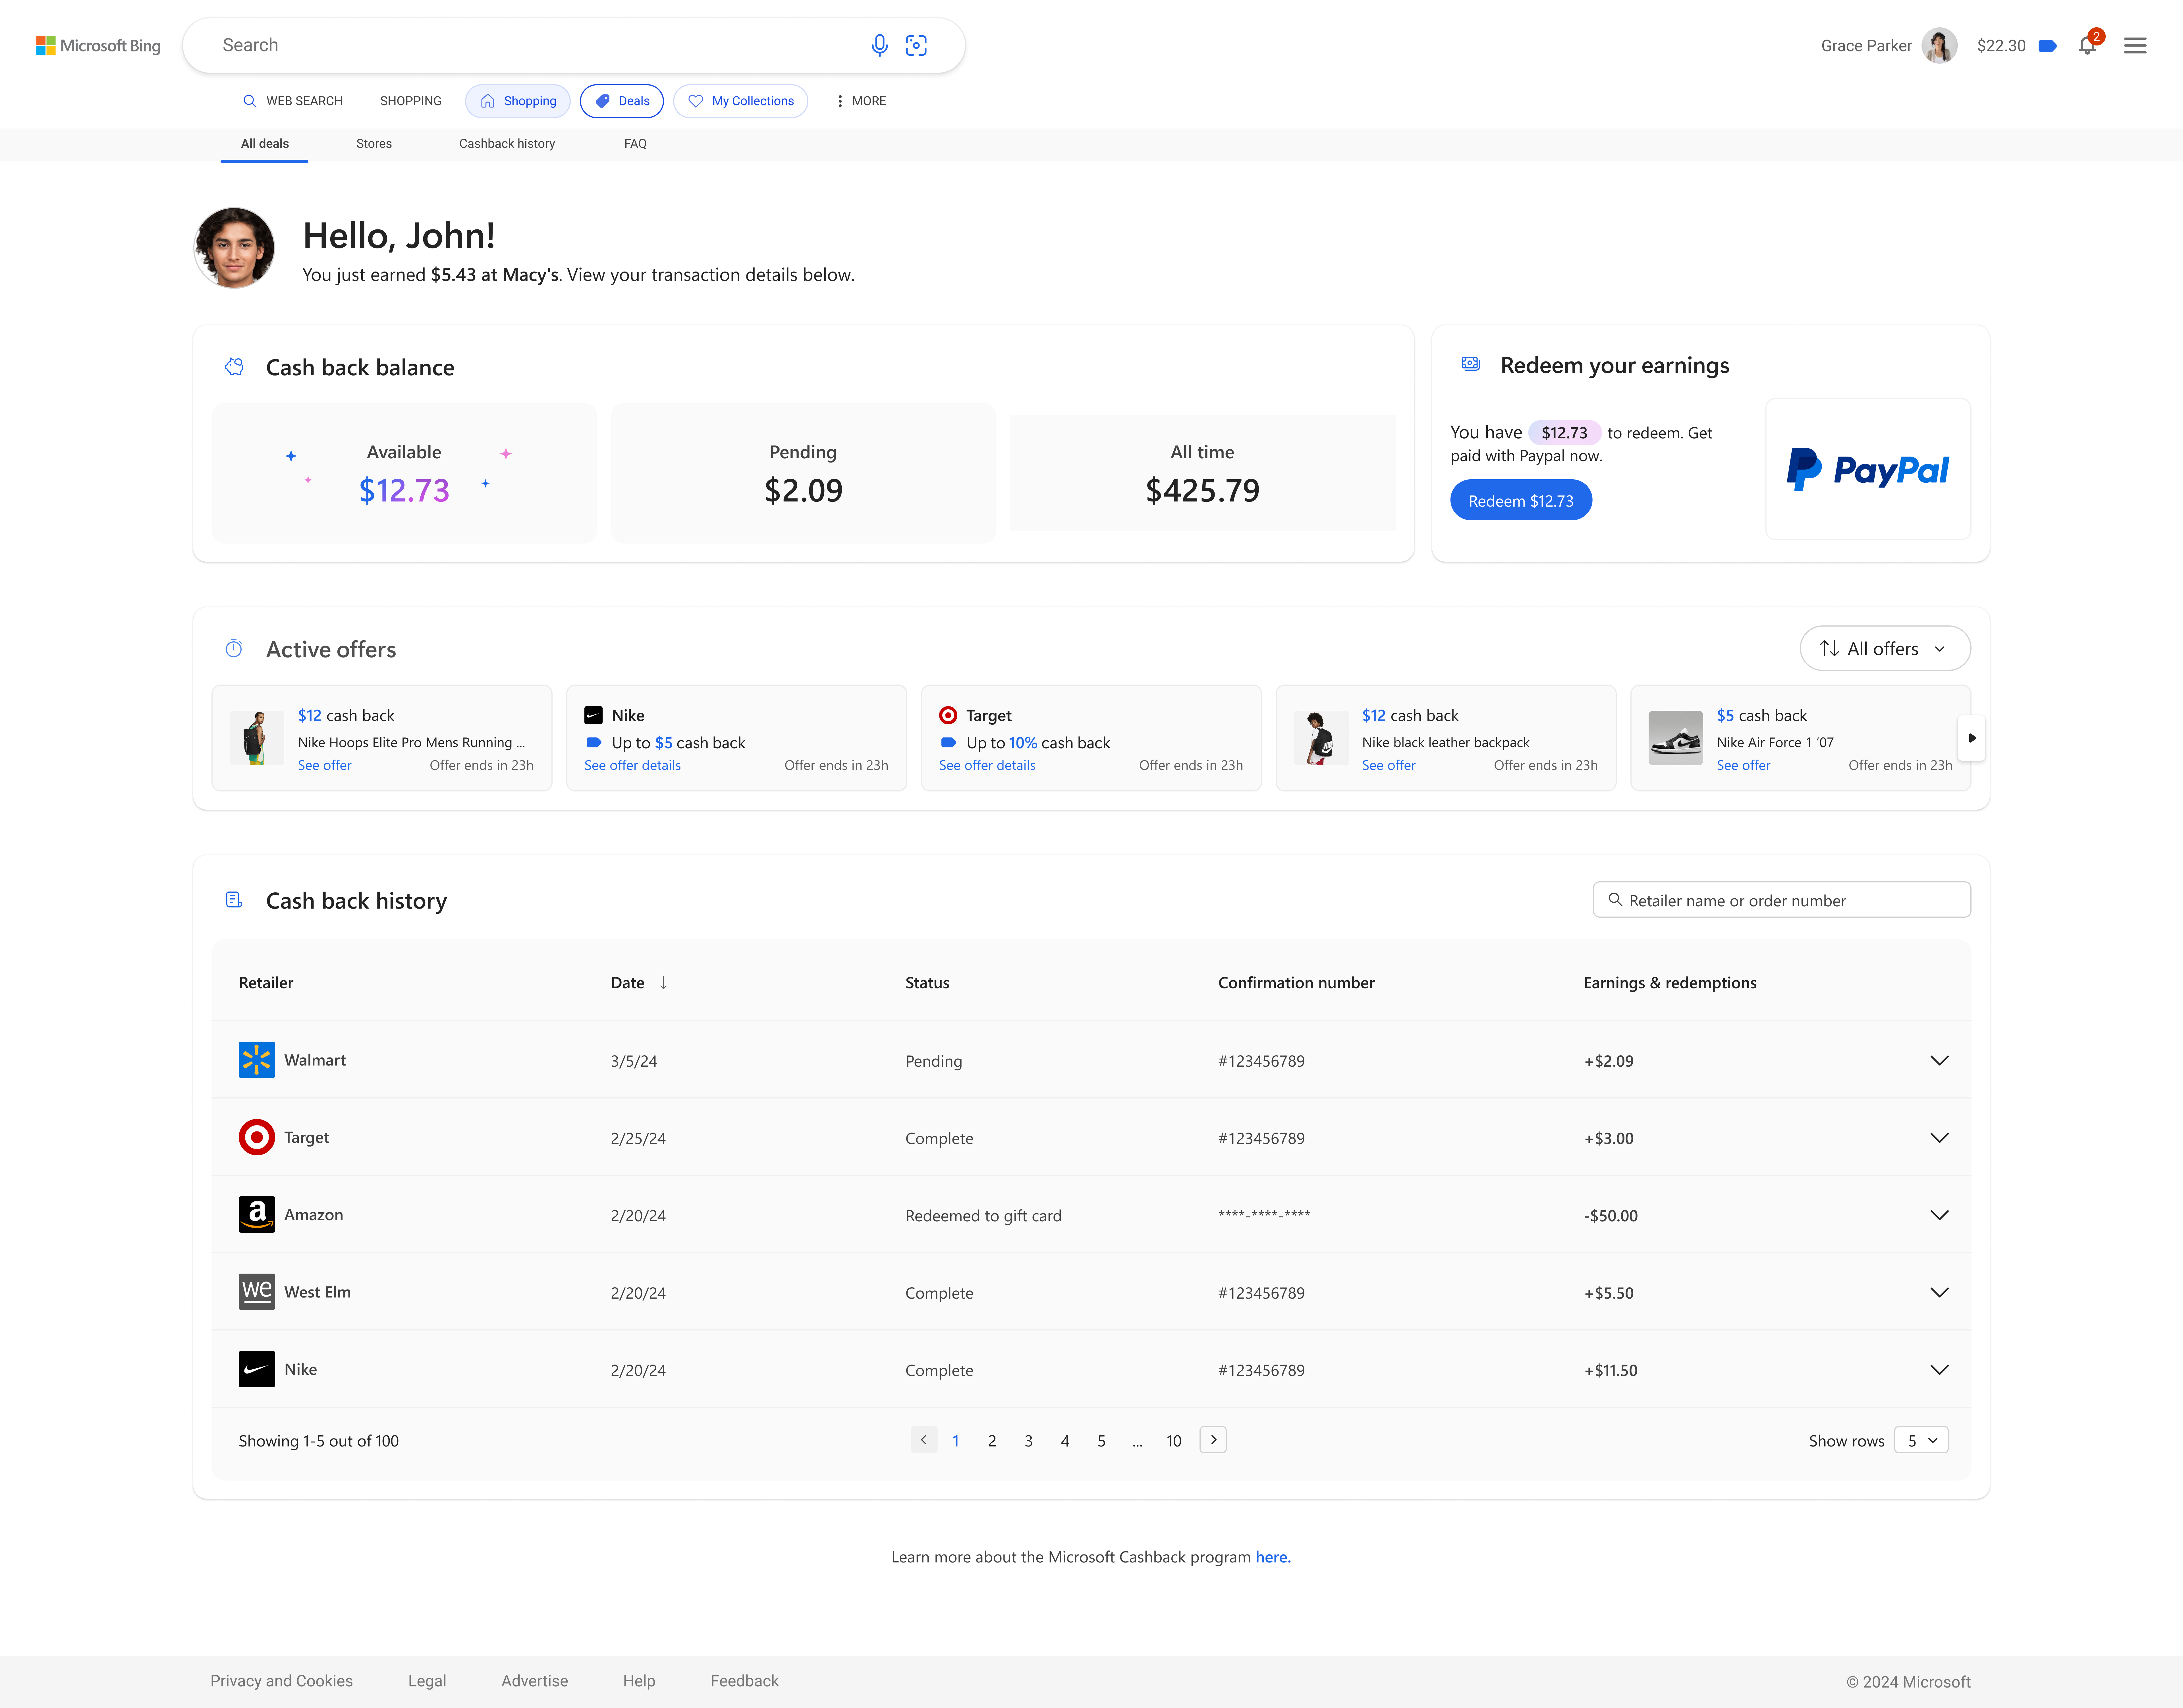Click the Redeemed to gift card status
Screen dimensions: 2183x1708
[x=983, y=1216]
